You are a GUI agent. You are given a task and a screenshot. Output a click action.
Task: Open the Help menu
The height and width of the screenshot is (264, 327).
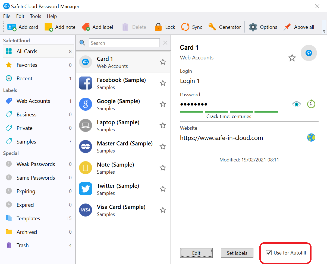52,16
